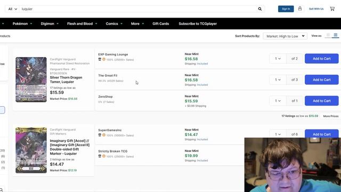
Task: Click the $14.47 SuperGamesInc listing price
Action: [191, 134]
